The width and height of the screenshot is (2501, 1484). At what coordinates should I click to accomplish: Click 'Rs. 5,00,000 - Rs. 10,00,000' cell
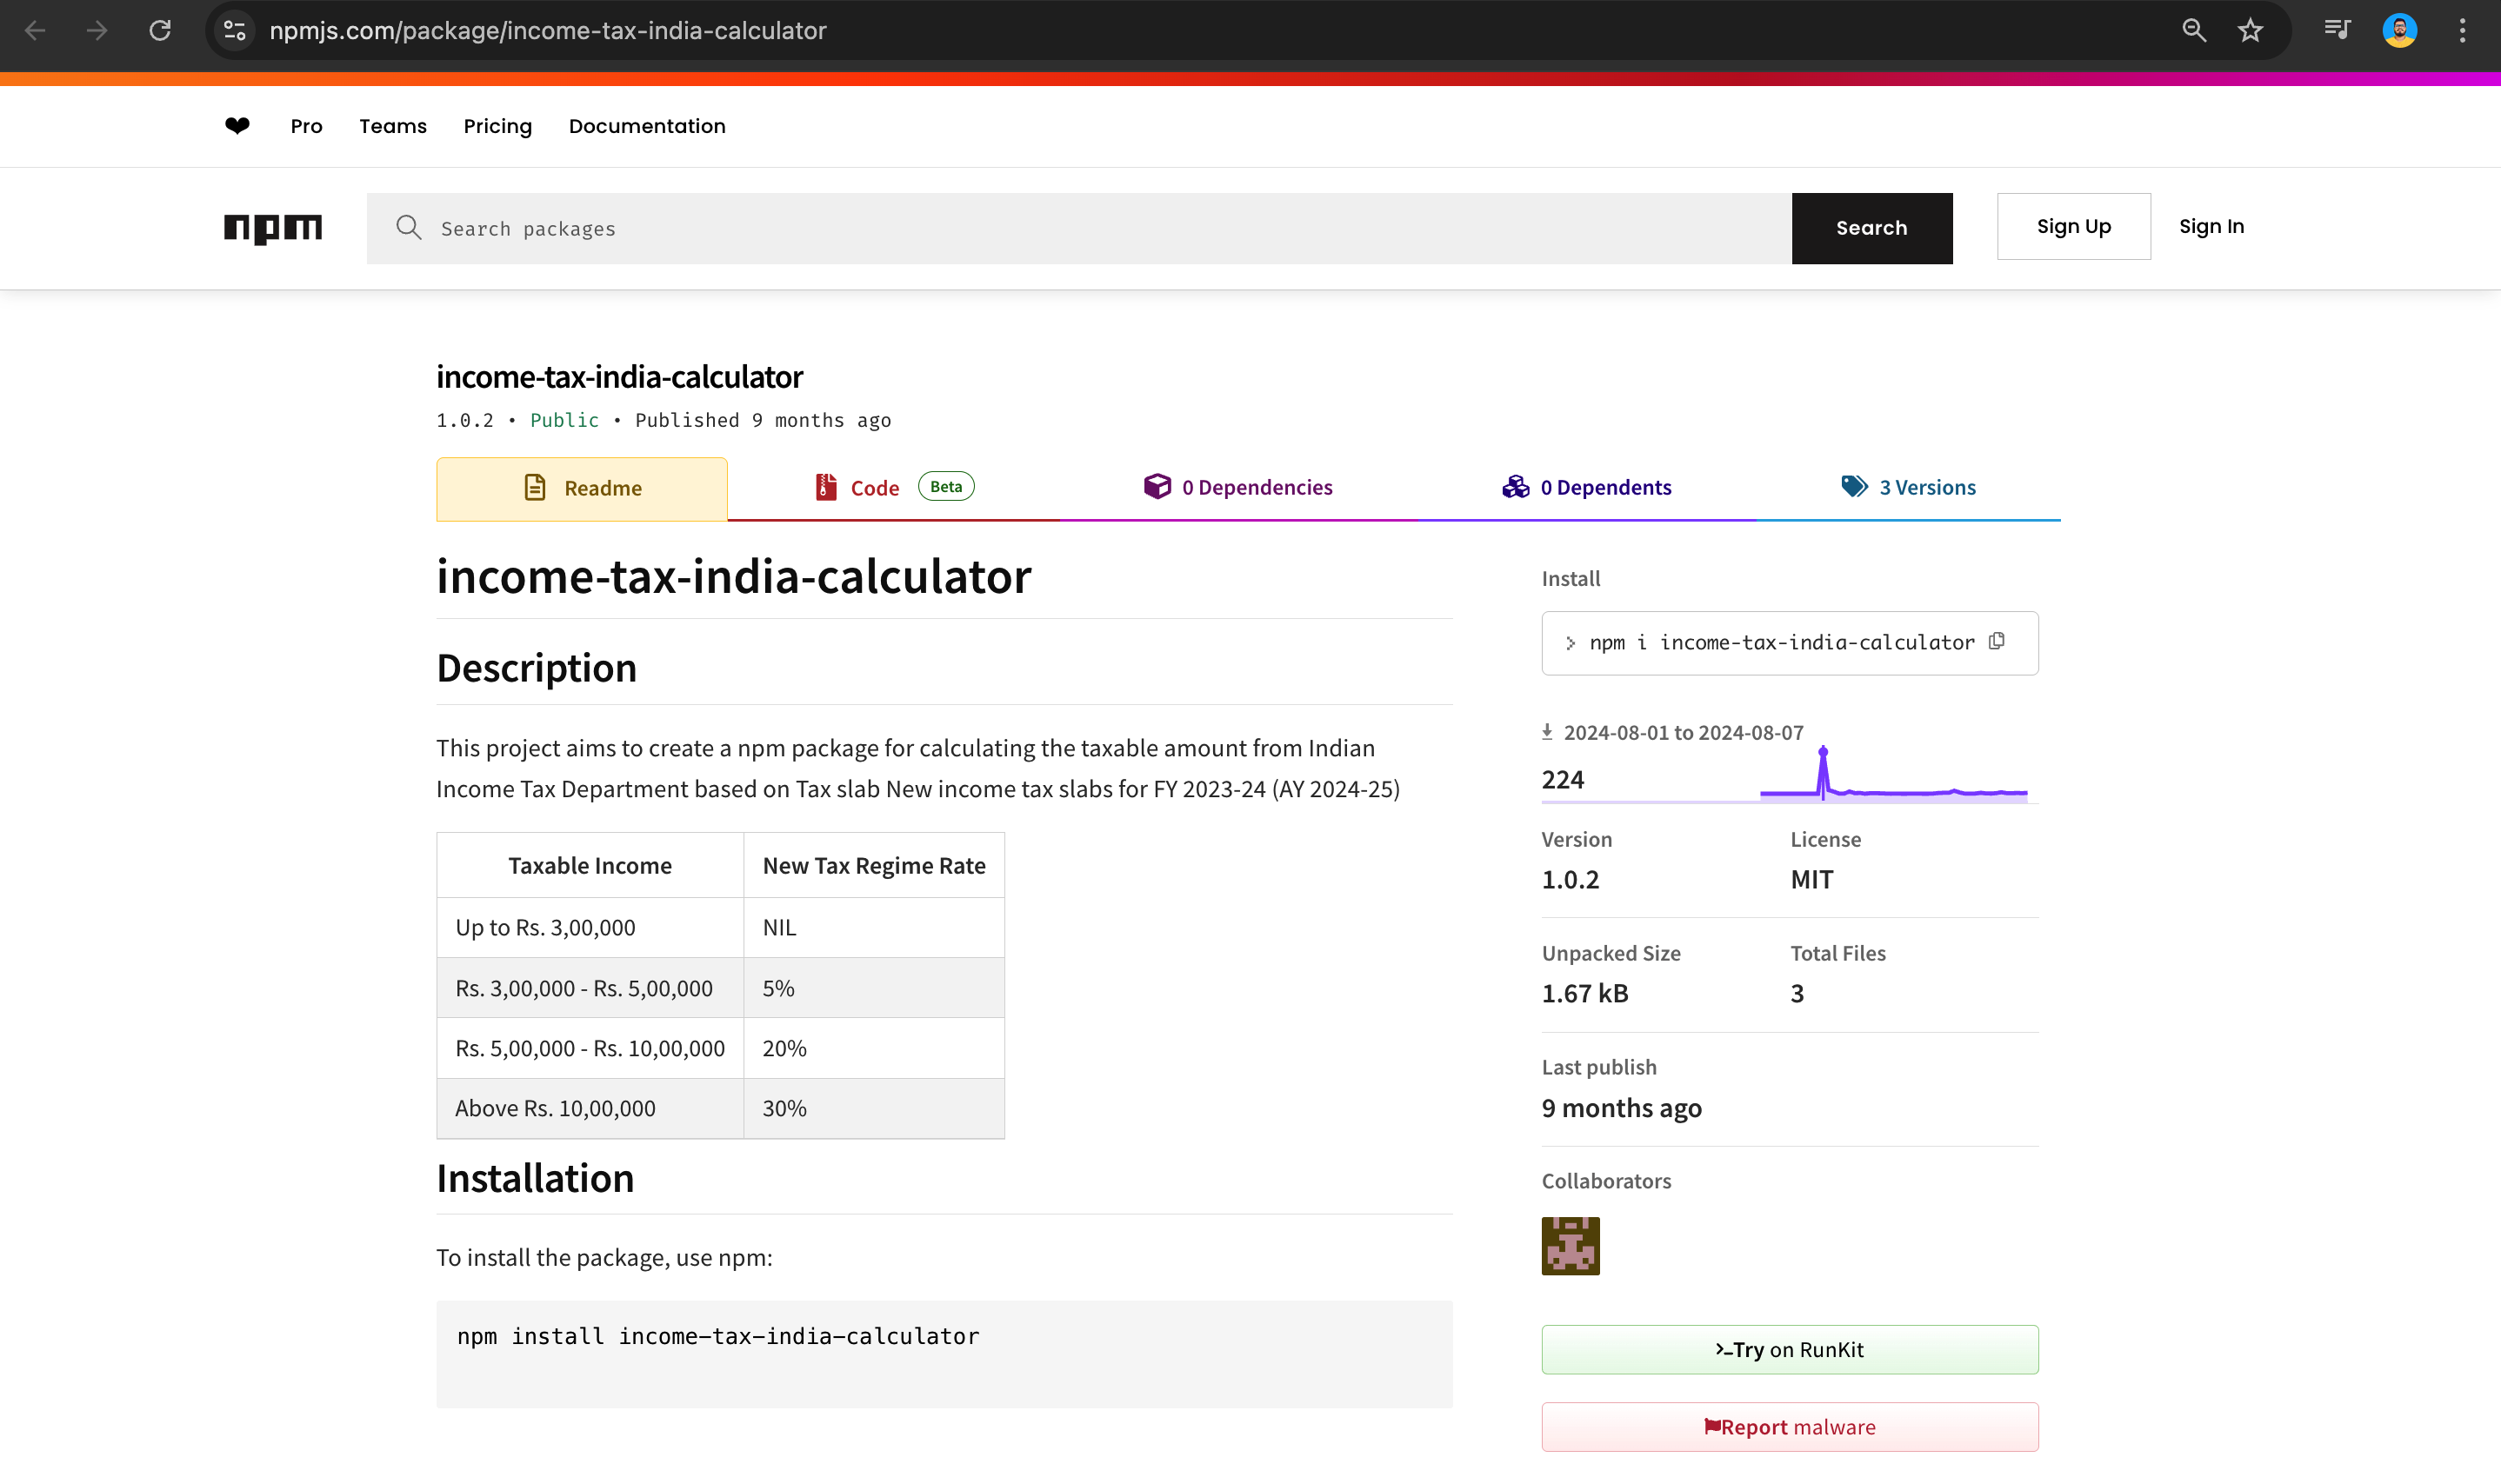[590, 1048]
